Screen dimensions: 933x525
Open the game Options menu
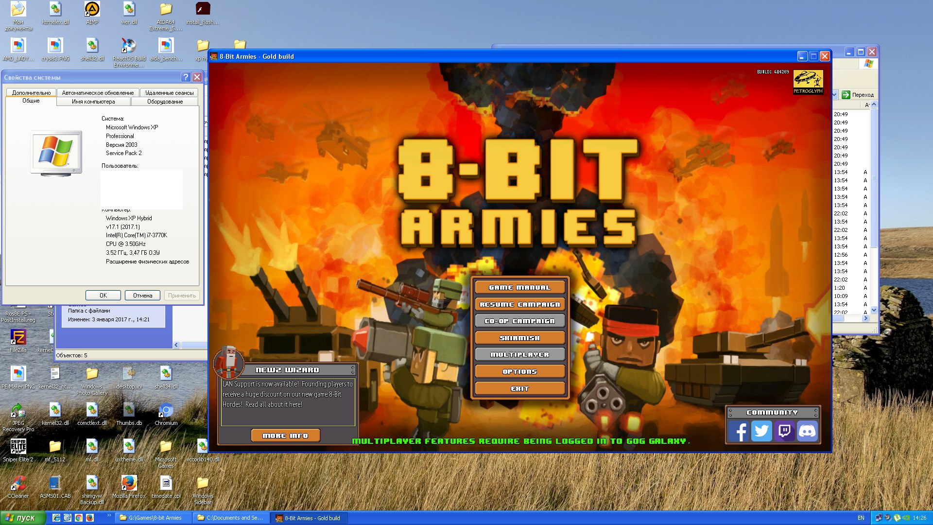[x=519, y=371]
